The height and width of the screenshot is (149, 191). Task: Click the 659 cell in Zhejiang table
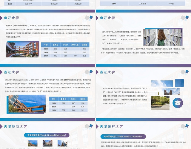click(73, 107)
